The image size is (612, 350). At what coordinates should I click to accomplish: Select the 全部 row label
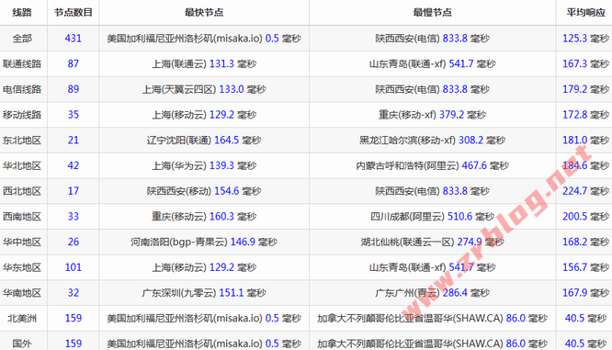(22, 39)
